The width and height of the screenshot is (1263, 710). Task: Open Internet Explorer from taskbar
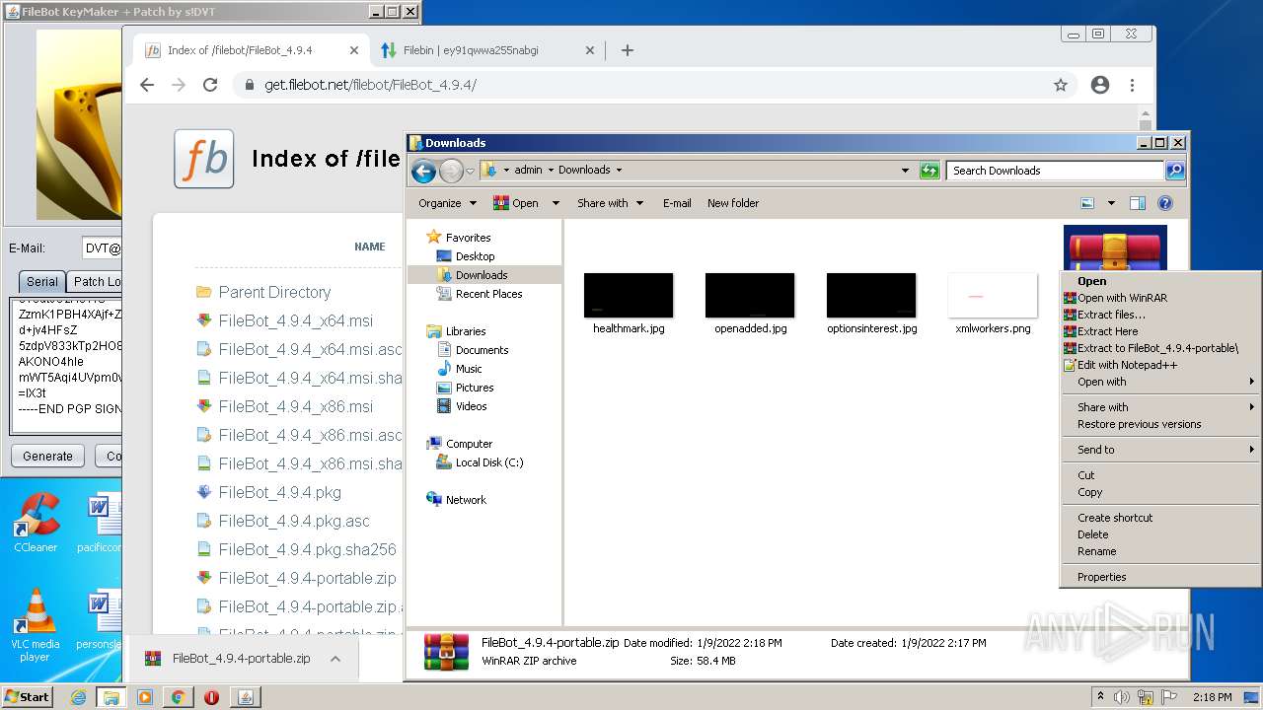(x=78, y=697)
